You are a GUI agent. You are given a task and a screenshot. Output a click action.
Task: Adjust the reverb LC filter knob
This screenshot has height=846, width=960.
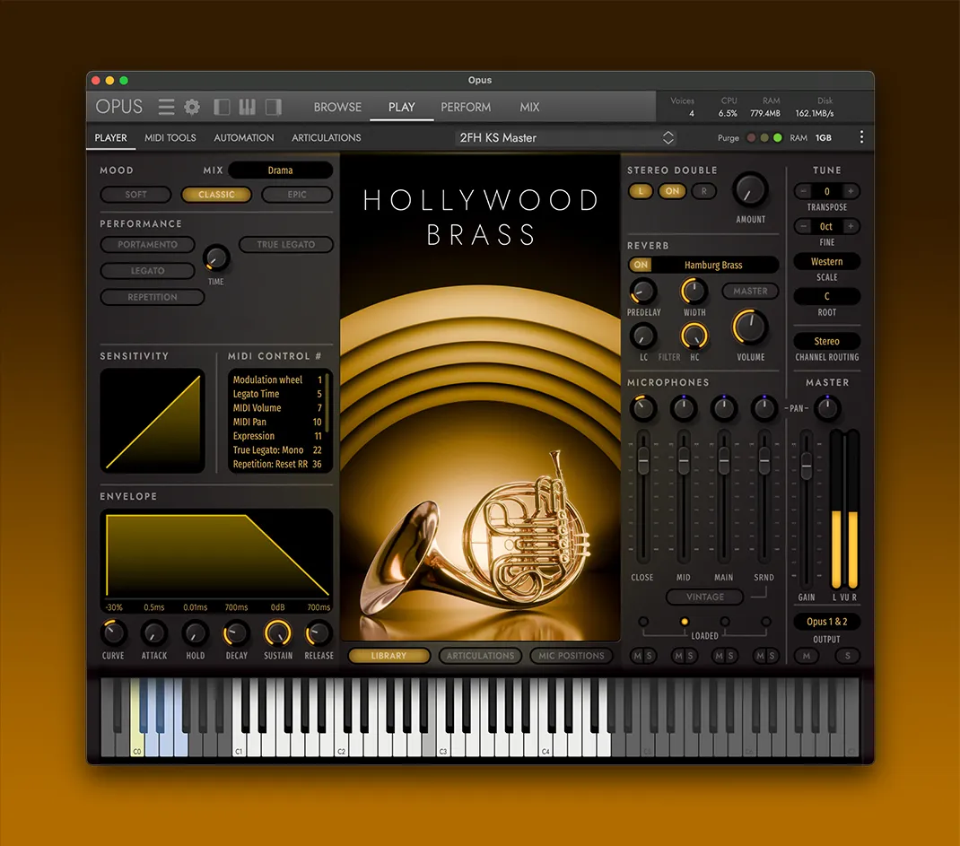coord(643,336)
